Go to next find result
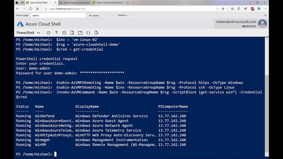Viewport: 283px width, 159px height. tap(113, 15)
